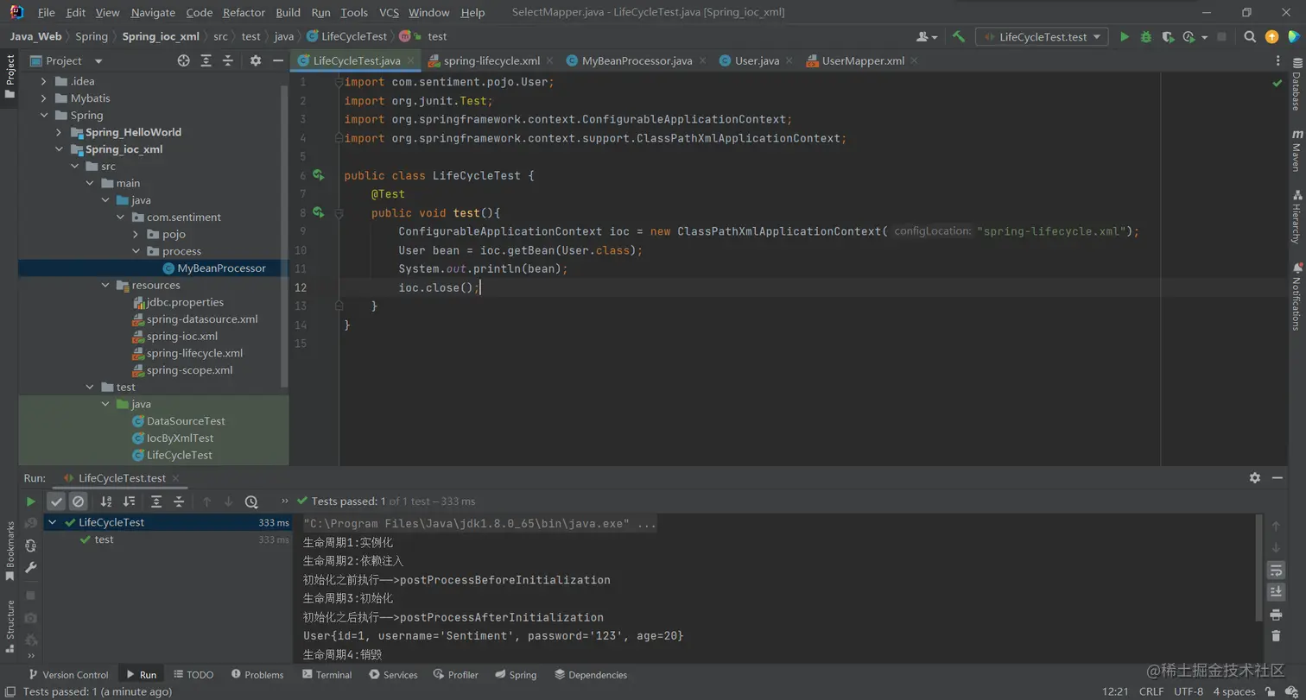Open Project panel gear options
1306x700 pixels.
[x=255, y=60]
